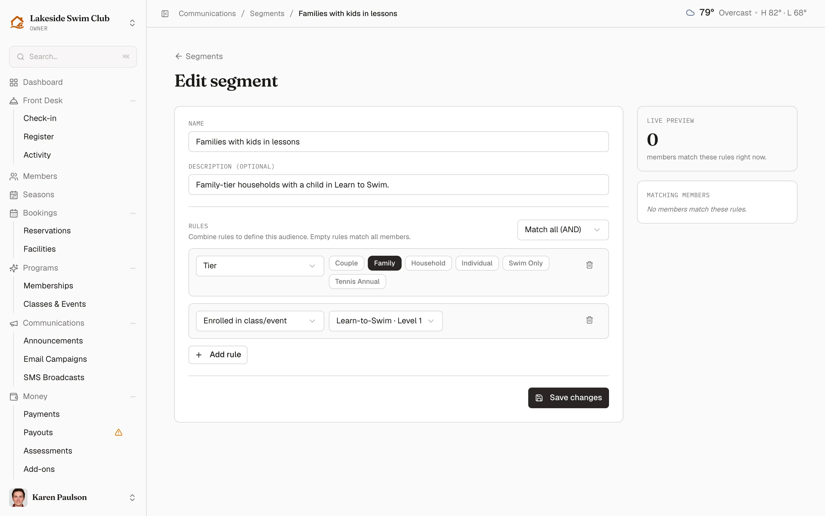The image size is (825, 516).
Task: Click the Bookings calendar icon
Action: point(14,213)
